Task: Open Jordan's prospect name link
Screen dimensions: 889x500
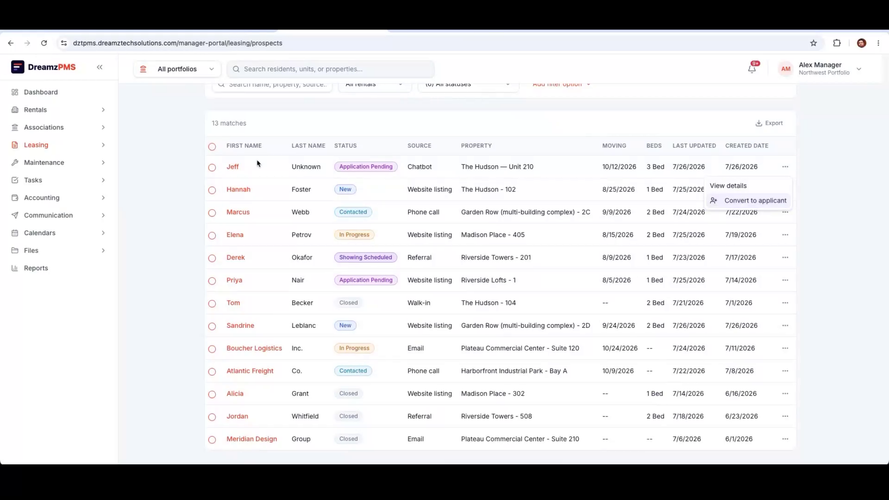Action: click(237, 416)
